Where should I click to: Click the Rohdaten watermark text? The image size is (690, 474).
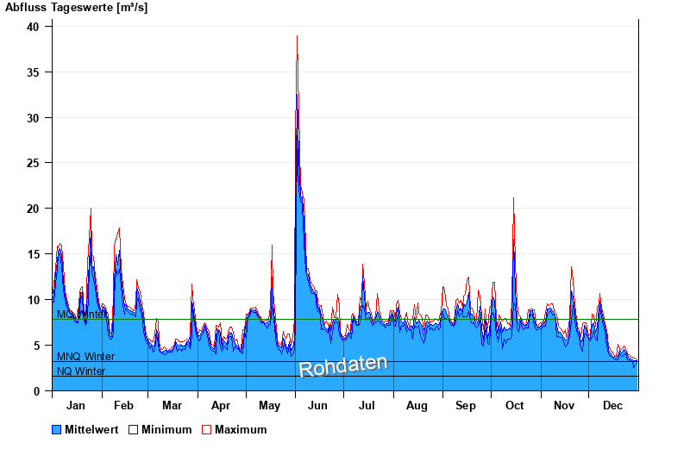[x=343, y=366]
